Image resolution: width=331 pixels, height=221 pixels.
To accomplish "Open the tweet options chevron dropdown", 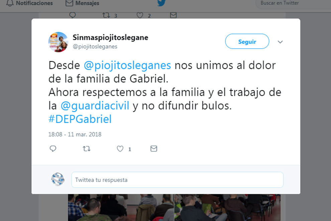I will [280, 42].
